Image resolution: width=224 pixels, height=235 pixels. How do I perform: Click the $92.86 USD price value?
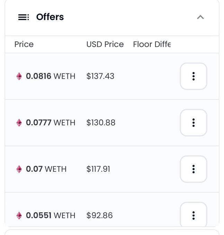[100, 215]
